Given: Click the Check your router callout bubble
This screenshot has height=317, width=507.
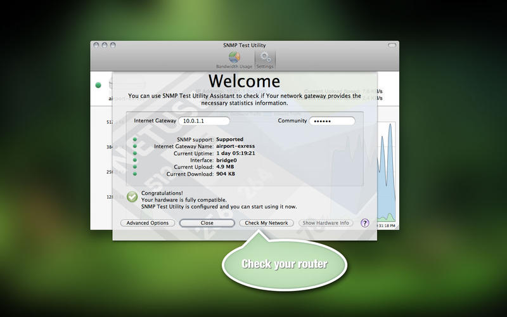Looking at the screenshot, I should [x=285, y=263].
